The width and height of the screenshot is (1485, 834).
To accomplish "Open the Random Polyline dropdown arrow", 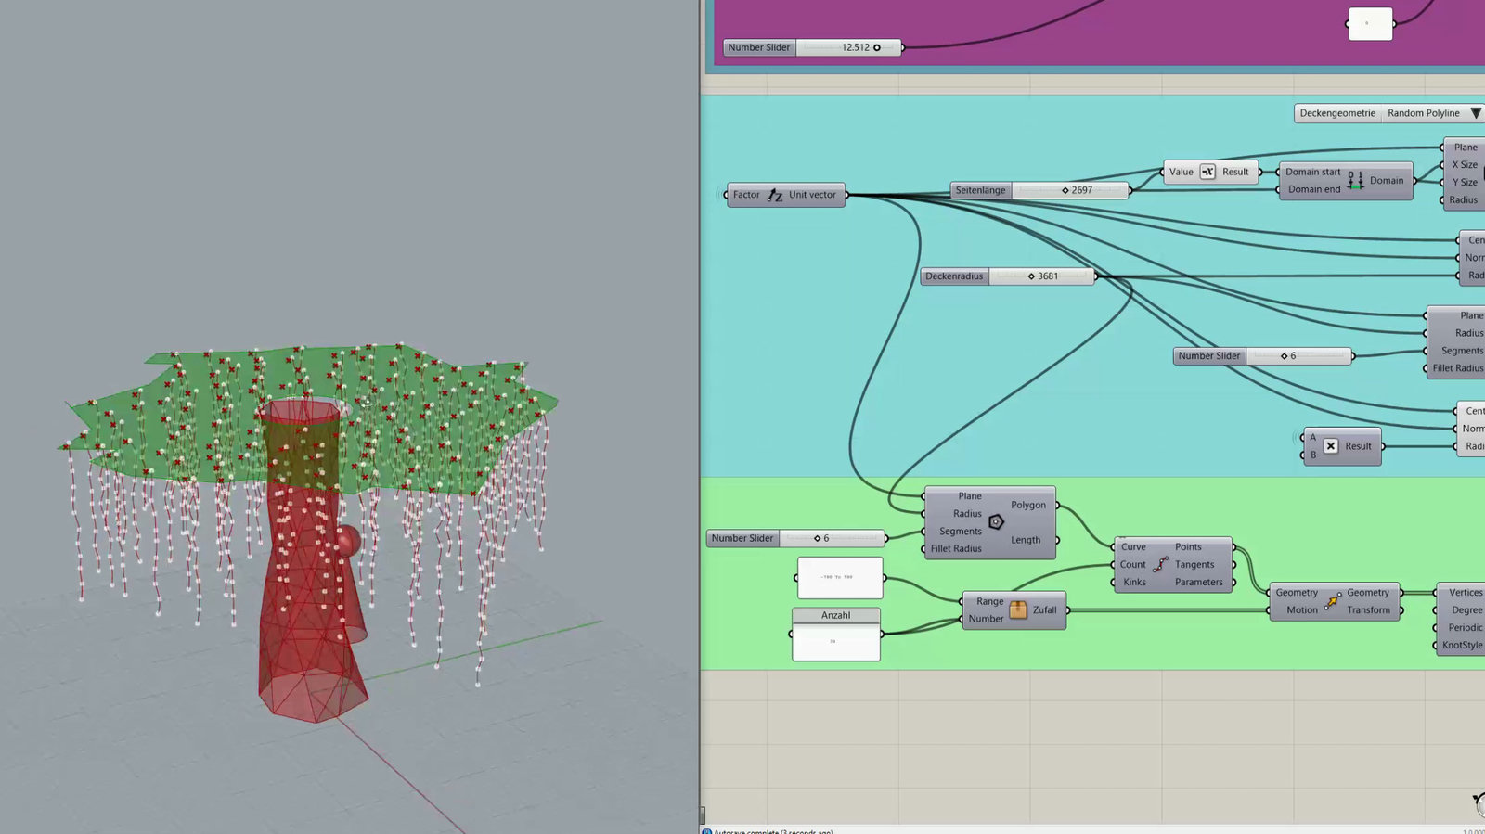I will tap(1476, 113).
